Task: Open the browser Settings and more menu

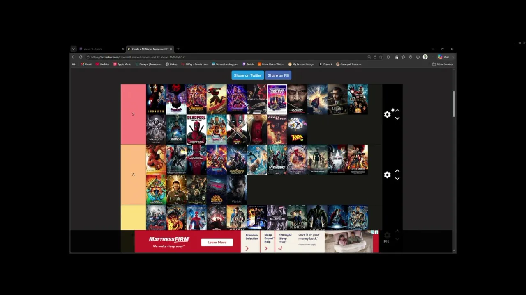Action: (x=432, y=57)
